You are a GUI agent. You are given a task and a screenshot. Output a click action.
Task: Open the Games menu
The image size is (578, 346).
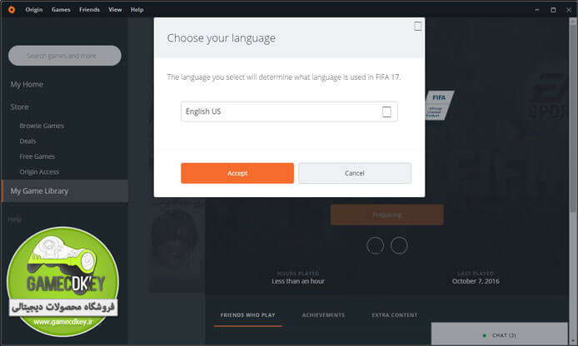point(61,10)
